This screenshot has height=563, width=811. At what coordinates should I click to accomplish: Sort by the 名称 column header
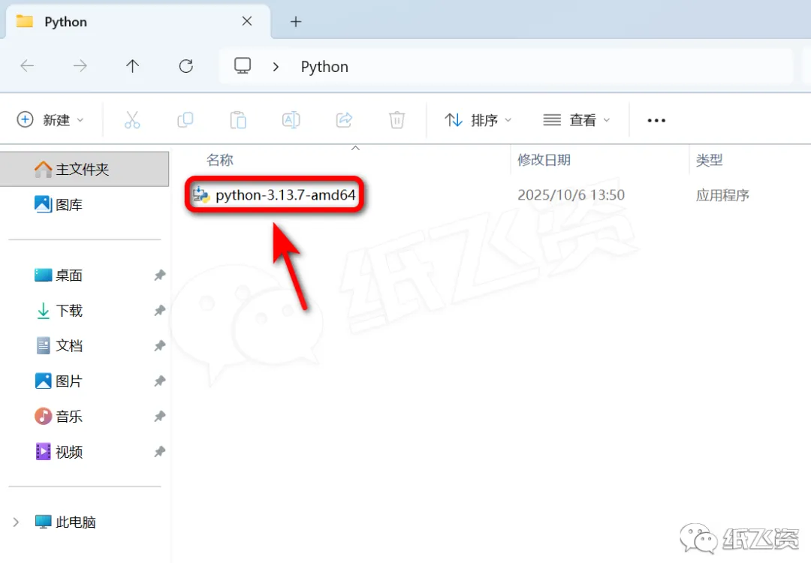point(220,160)
